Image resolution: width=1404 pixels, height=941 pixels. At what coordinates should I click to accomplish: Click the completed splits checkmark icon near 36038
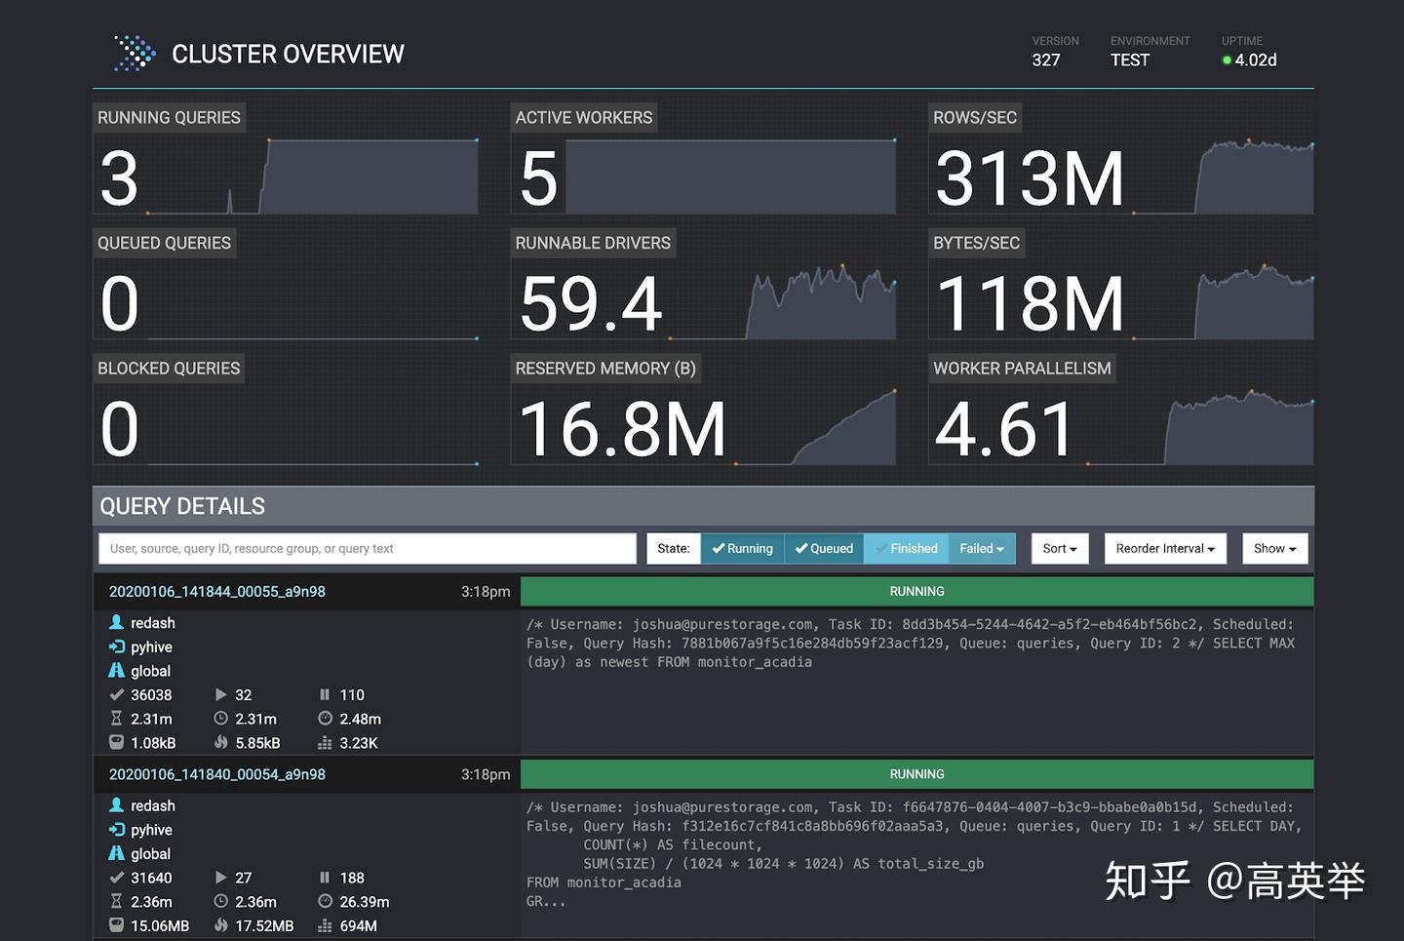click(118, 694)
